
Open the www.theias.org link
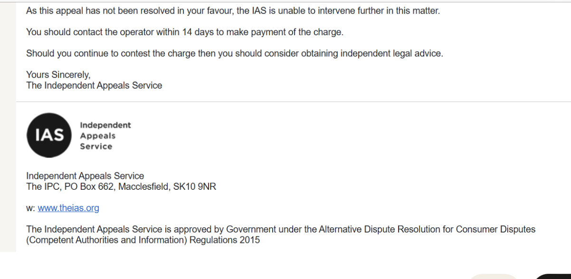[68, 208]
